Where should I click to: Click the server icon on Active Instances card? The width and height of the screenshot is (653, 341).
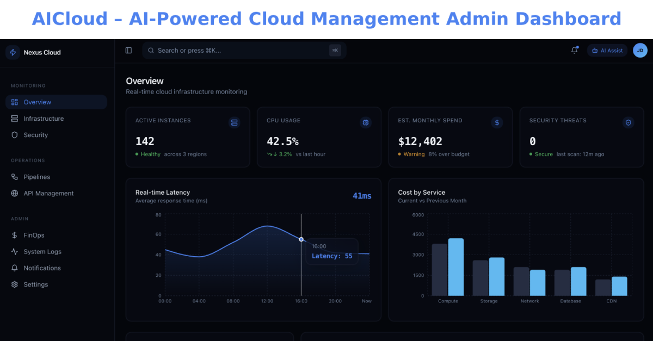point(235,123)
